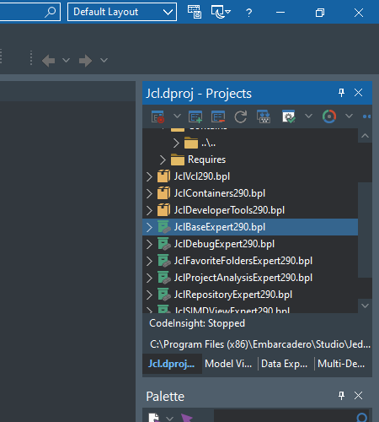Click the forward navigation arrow
379x422 pixels.
(x=85, y=61)
